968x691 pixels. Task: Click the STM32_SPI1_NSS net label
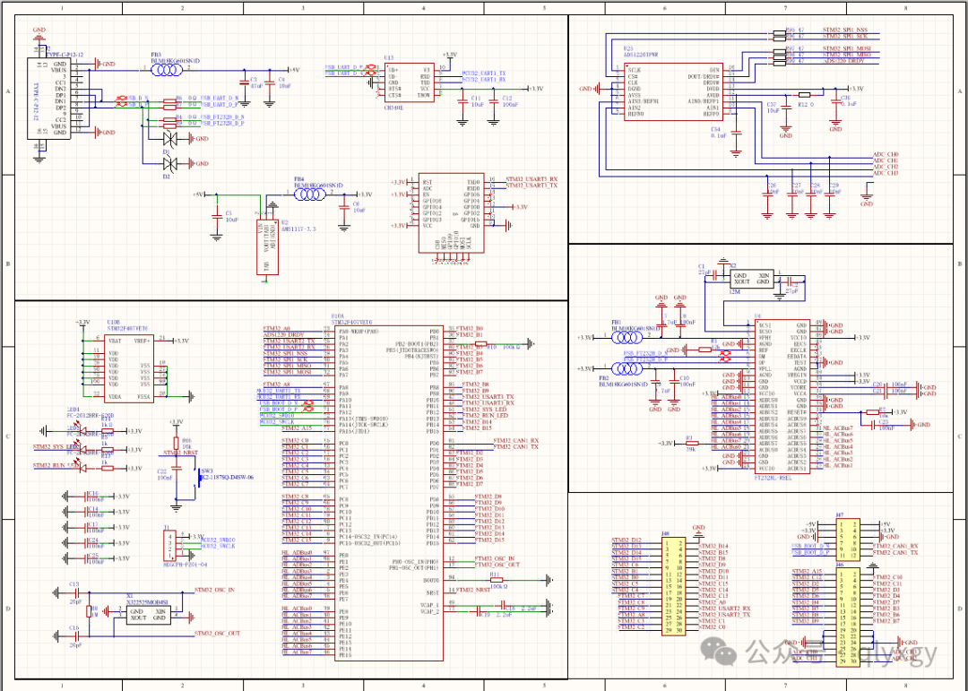846,30
